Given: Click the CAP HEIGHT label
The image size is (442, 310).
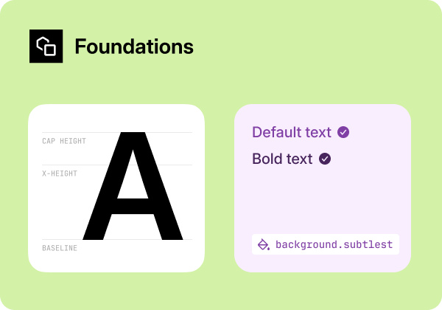Looking at the screenshot, I should point(64,141).
